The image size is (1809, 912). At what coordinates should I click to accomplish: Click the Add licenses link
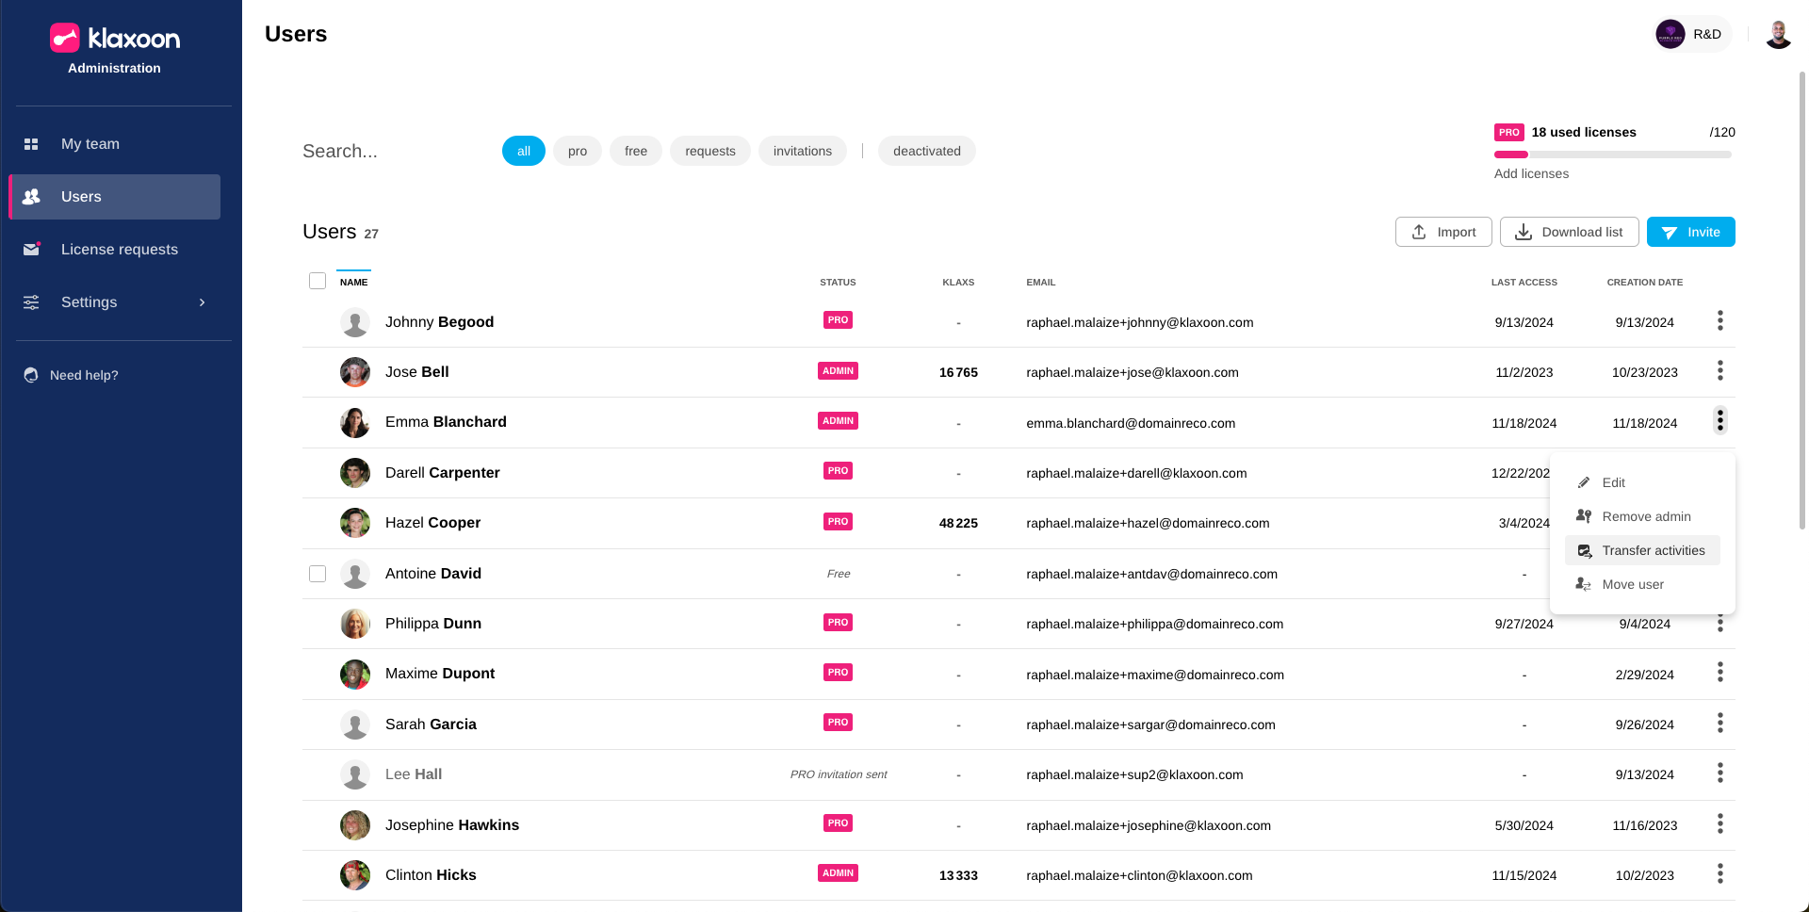click(x=1531, y=173)
